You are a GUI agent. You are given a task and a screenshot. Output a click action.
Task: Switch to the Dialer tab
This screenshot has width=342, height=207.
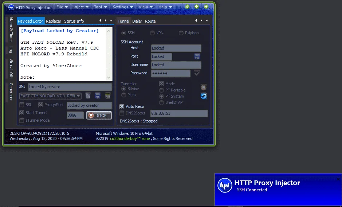tap(137, 21)
